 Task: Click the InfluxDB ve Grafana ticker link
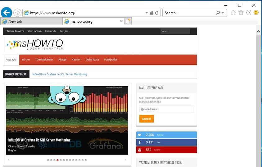coord(60,74)
